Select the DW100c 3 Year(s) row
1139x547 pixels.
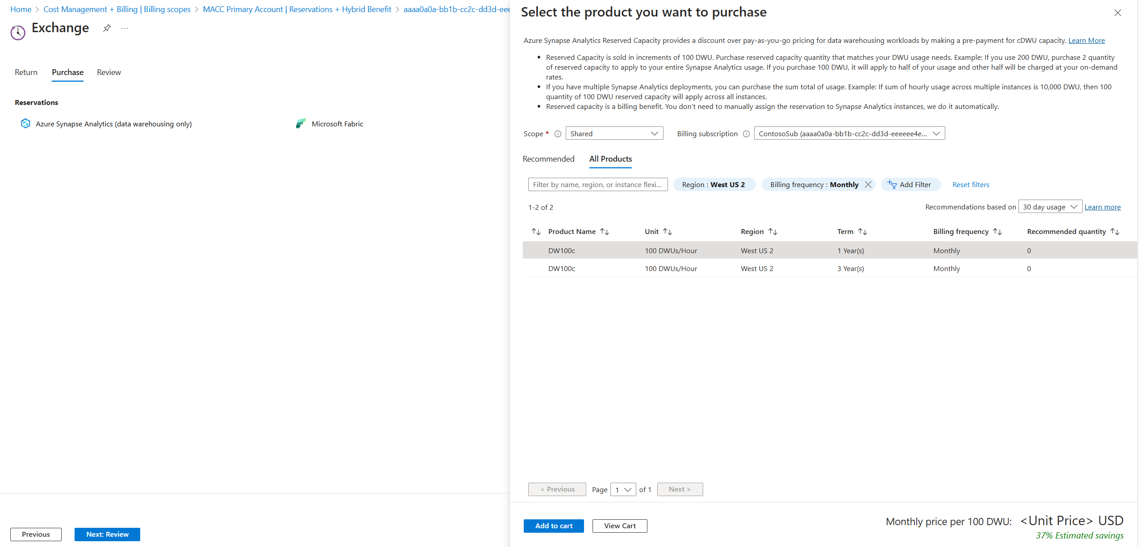coord(759,268)
